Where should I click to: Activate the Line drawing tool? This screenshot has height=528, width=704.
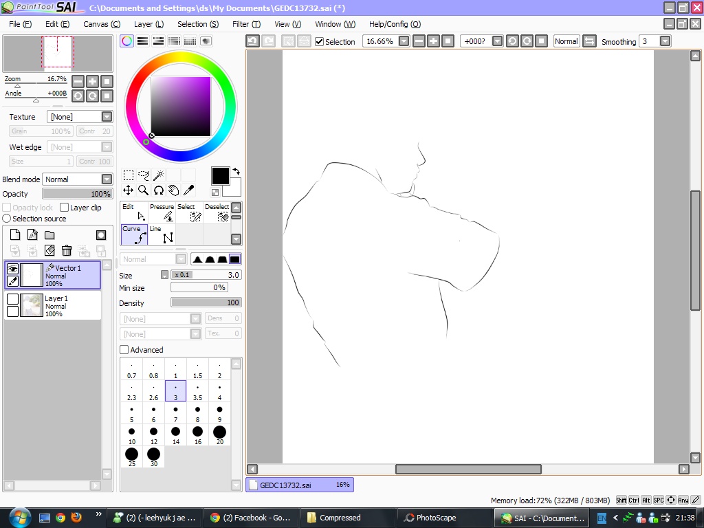[162, 234]
